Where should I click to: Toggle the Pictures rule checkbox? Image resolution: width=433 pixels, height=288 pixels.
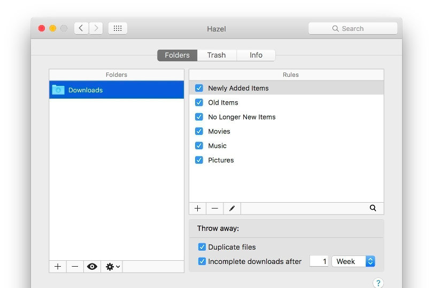click(199, 160)
